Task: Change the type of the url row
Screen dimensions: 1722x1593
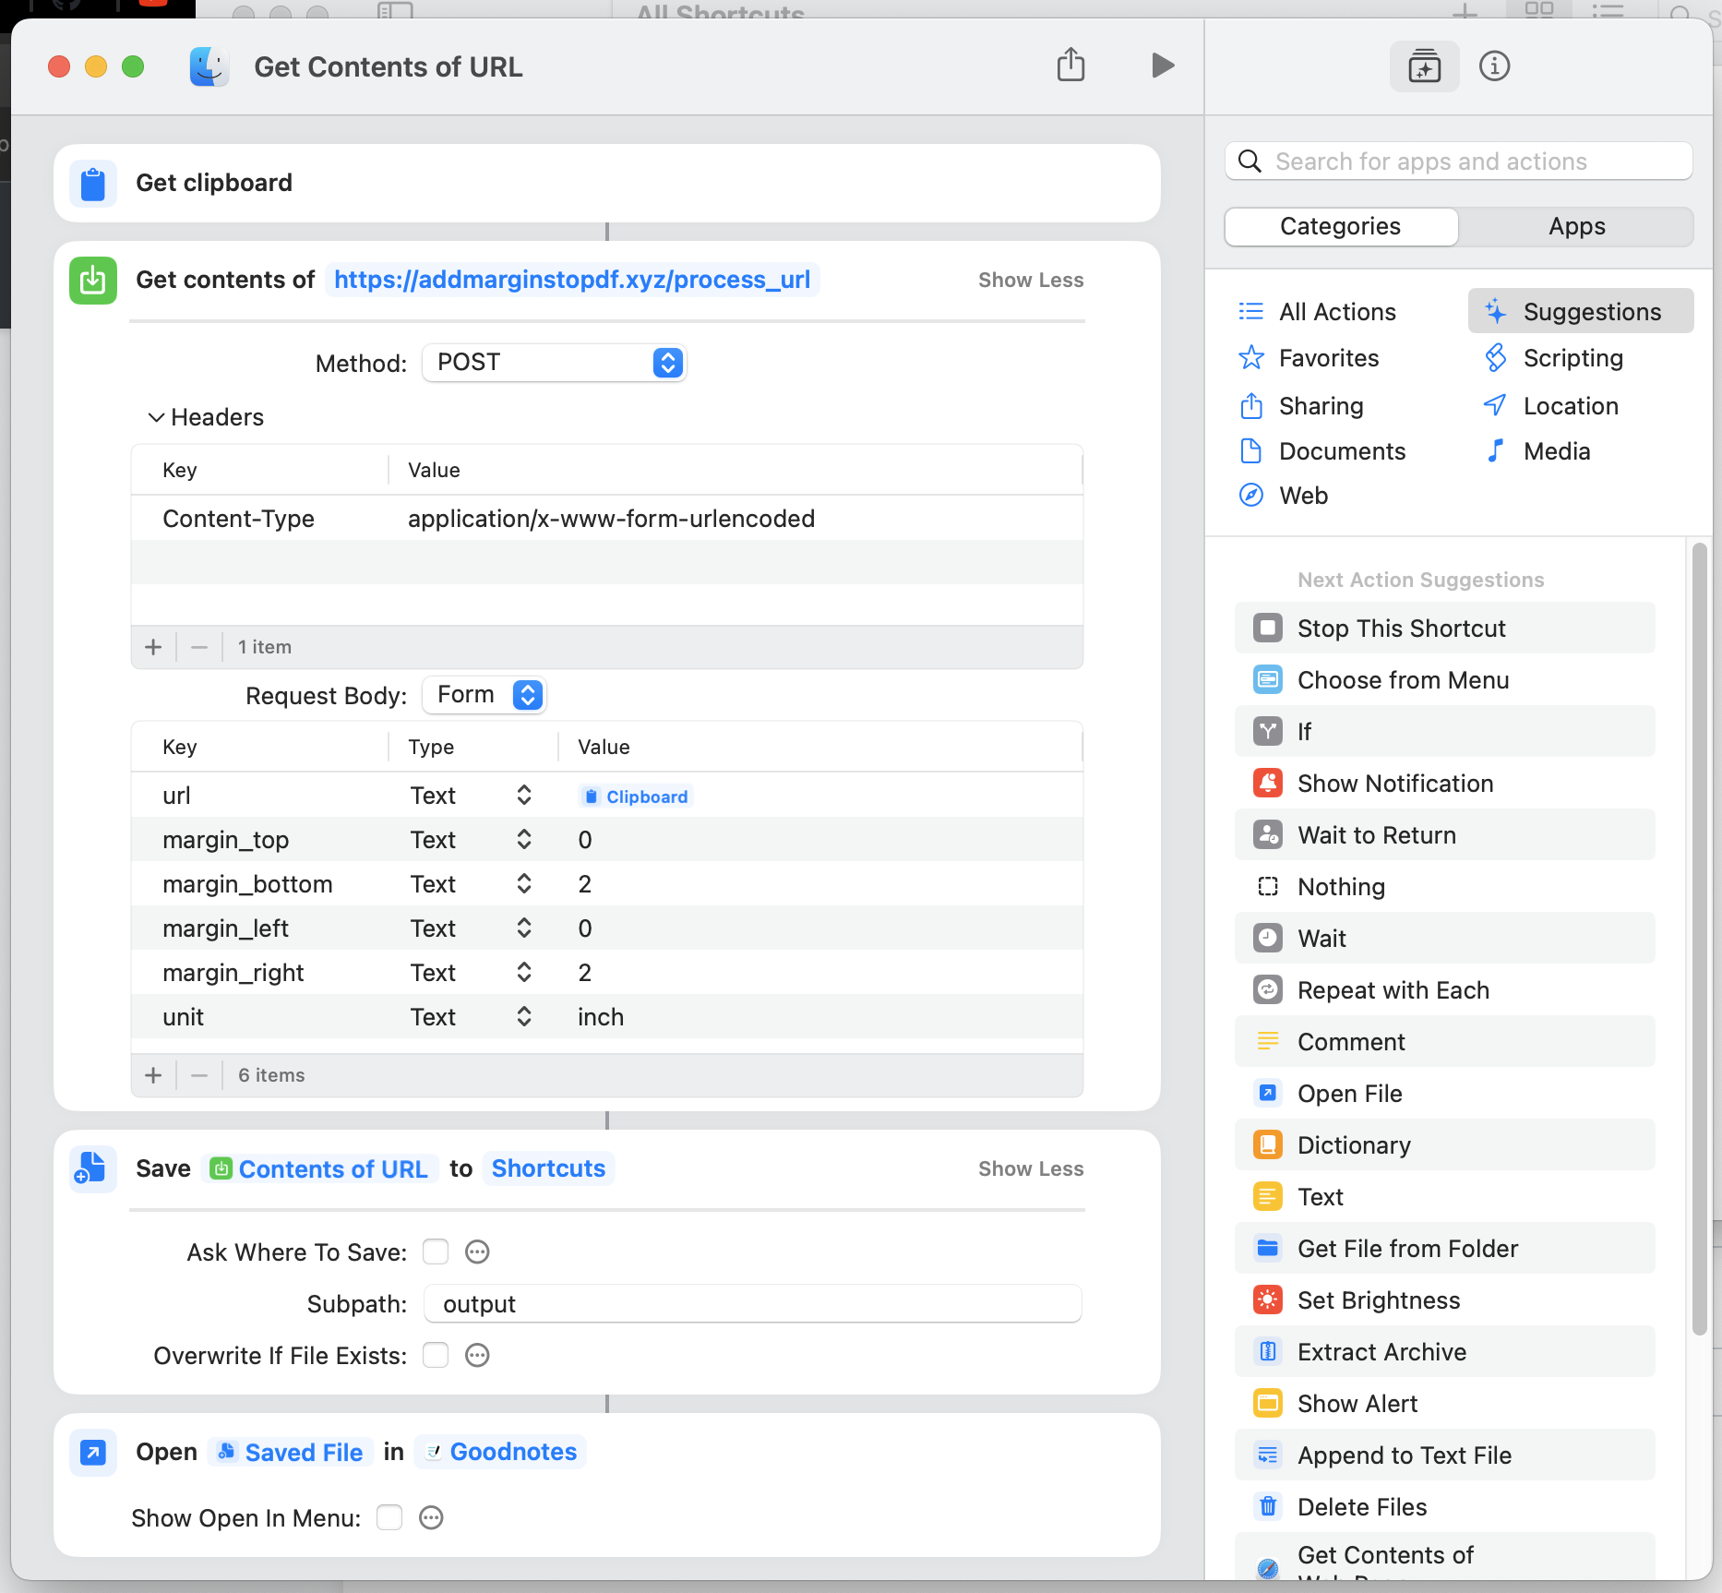Action: click(523, 795)
